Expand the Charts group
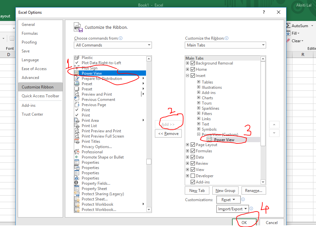The width and height of the screenshot is (316, 227). (199, 97)
